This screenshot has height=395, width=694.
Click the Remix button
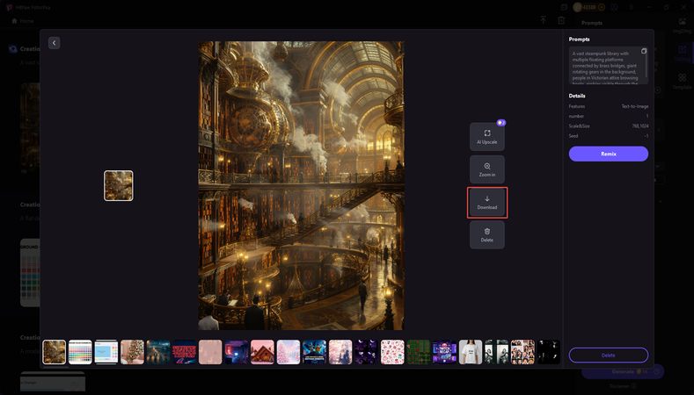(608, 154)
